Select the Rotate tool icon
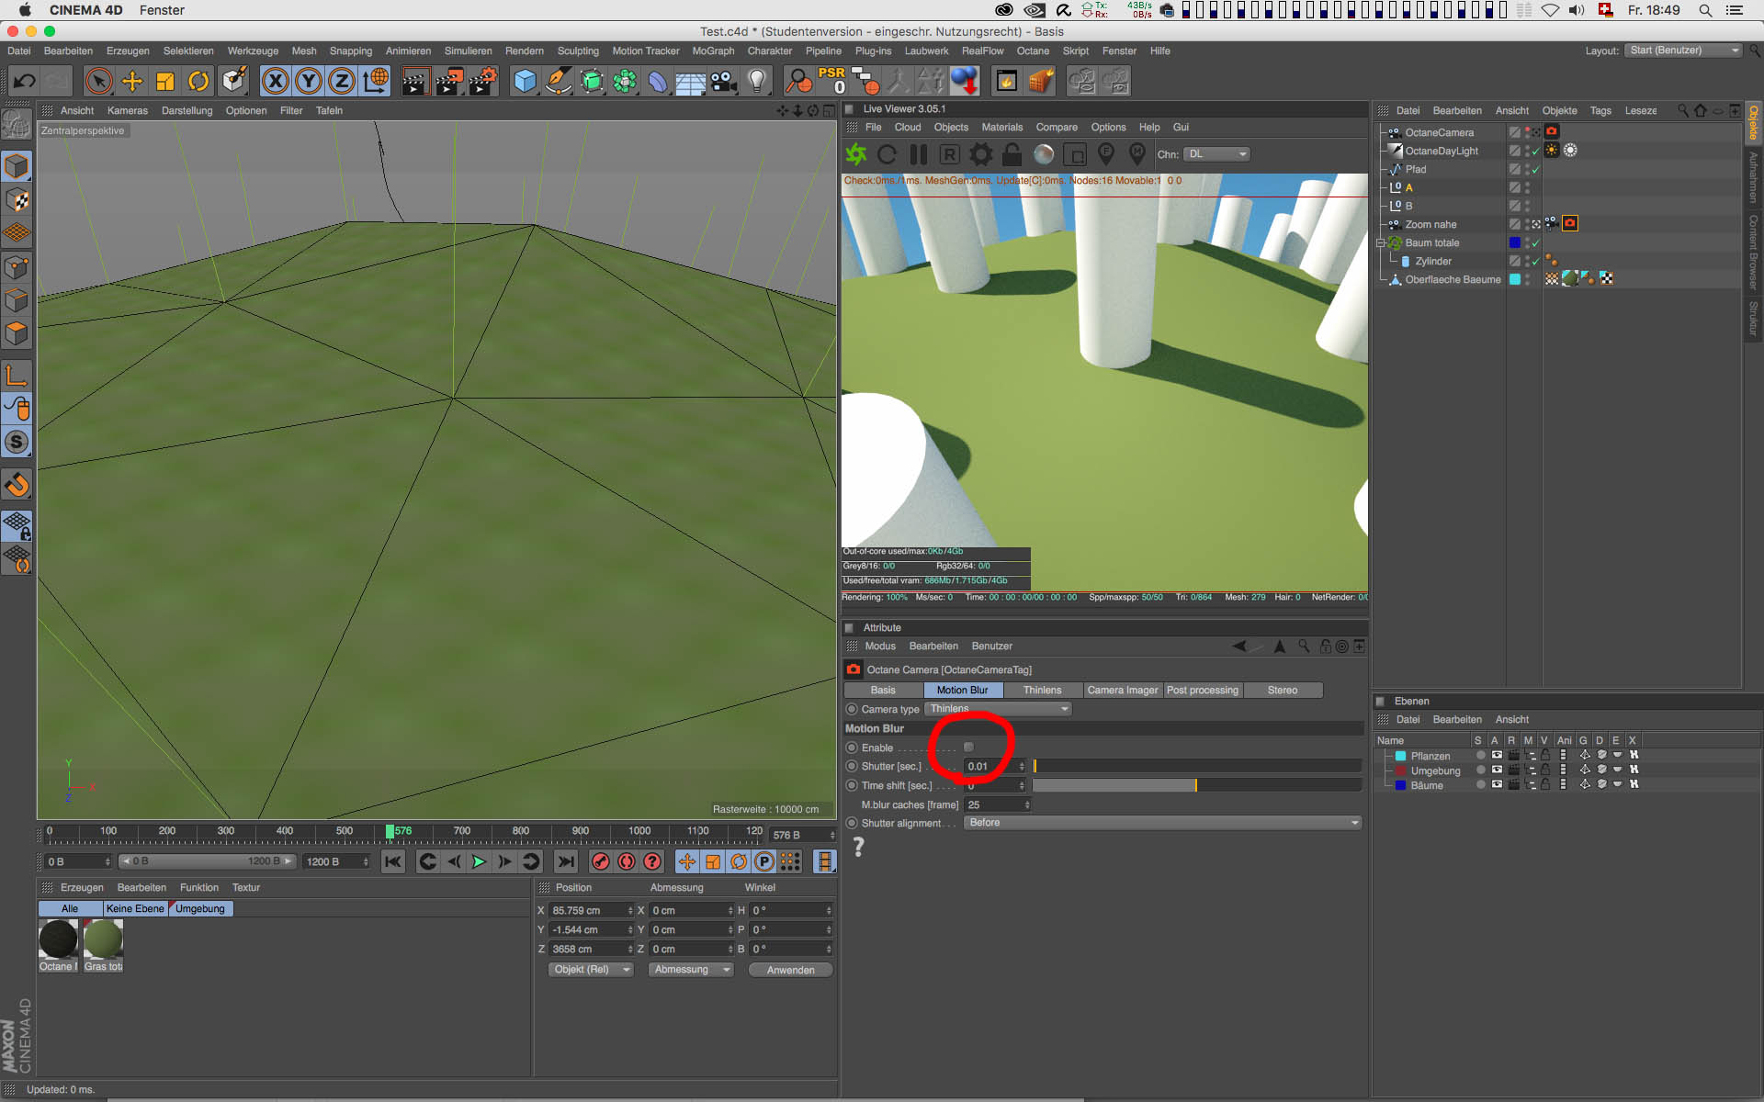The width and height of the screenshot is (1764, 1102). click(x=198, y=82)
